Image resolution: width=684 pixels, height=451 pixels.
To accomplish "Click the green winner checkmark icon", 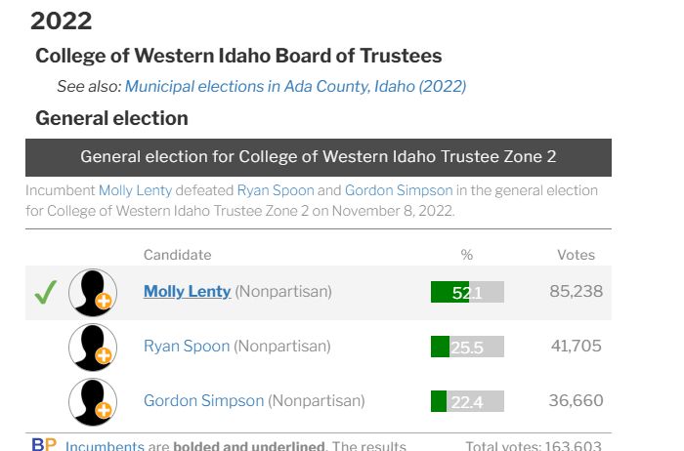I will coord(45,292).
